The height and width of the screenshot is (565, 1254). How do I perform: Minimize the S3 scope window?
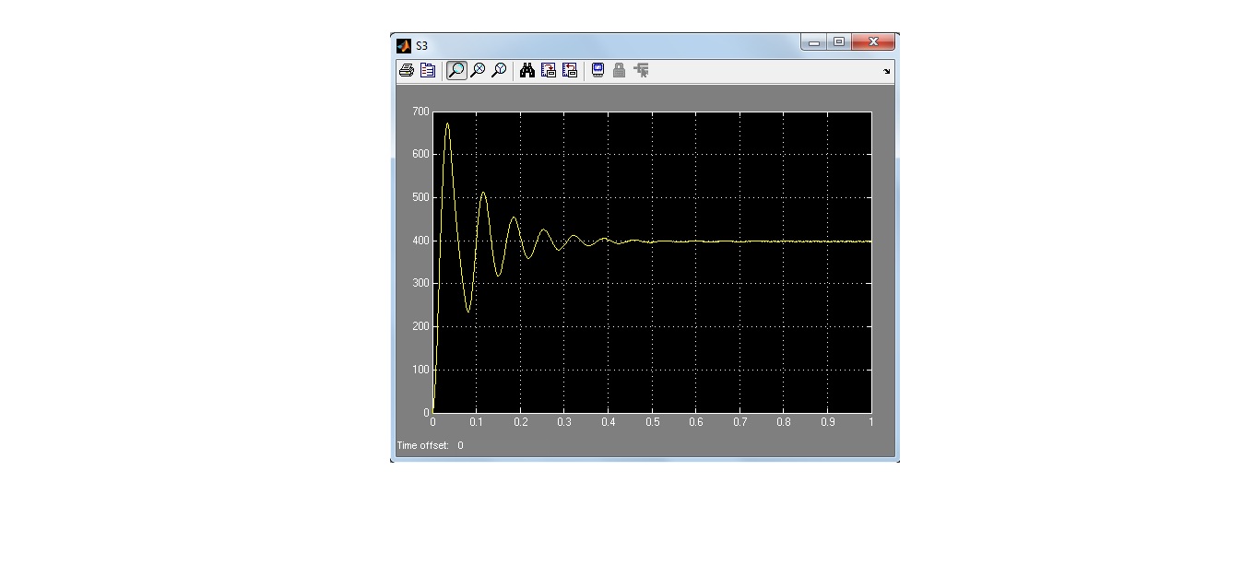[814, 42]
